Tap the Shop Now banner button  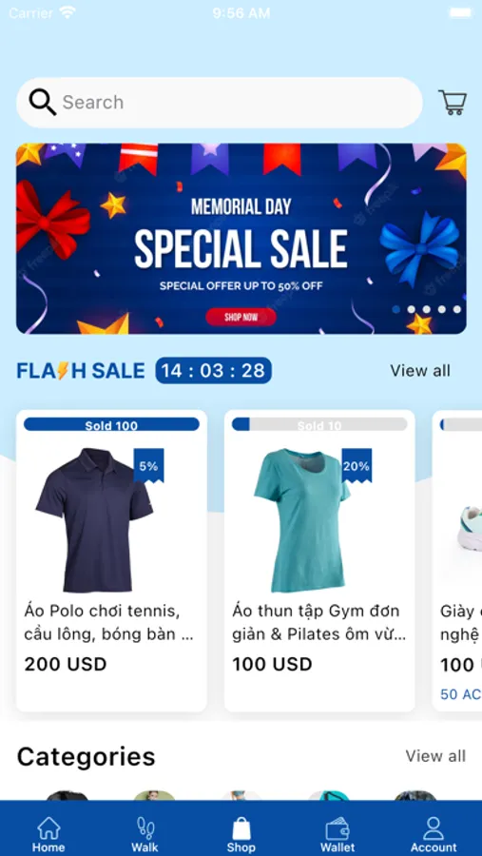coord(241,317)
